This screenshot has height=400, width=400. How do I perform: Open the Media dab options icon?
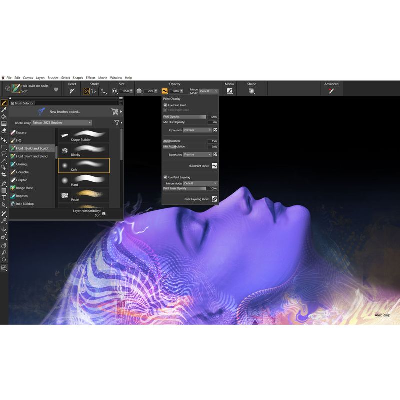(x=230, y=91)
